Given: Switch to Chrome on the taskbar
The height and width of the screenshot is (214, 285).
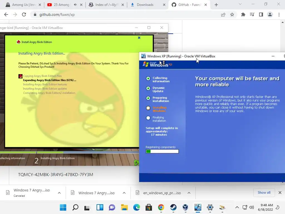Looking at the screenshot, I should pos(161,207).
